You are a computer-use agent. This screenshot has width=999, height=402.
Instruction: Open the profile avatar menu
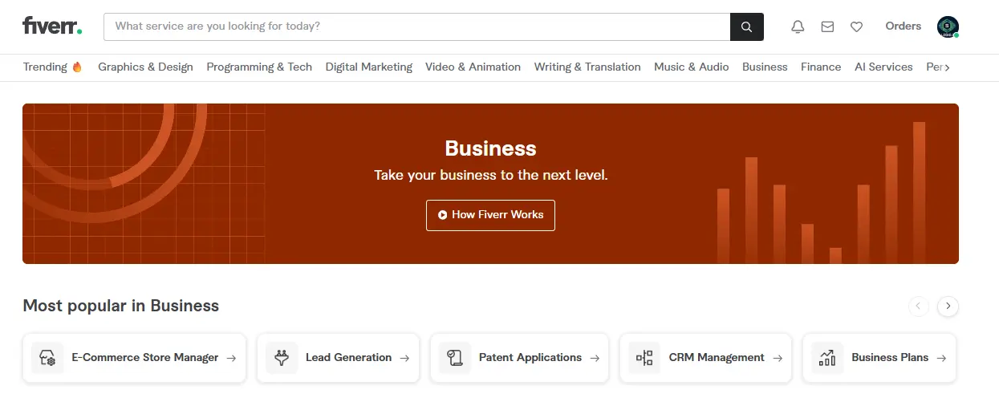(x=948, y=26)
